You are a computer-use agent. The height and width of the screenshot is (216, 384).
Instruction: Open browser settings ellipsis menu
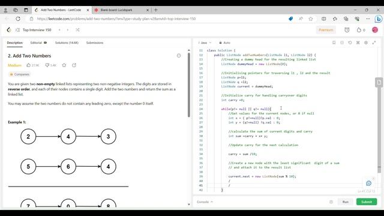[x=368, y=19]
